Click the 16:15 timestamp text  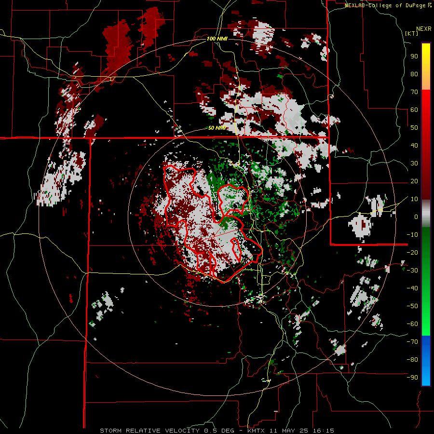tap(323, 431)
